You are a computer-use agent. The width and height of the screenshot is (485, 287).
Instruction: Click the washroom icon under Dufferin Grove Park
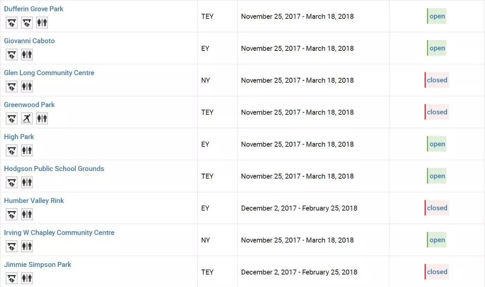[42, 23]
